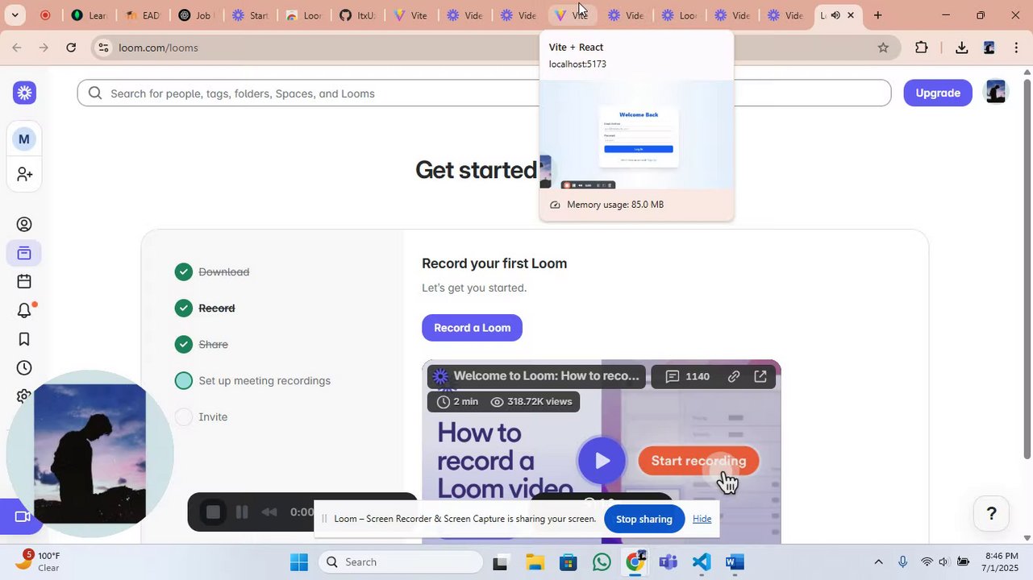Open the profile icon in the sidebar
This screenshot has height=580, width=1033.
[x=24, y=225]
